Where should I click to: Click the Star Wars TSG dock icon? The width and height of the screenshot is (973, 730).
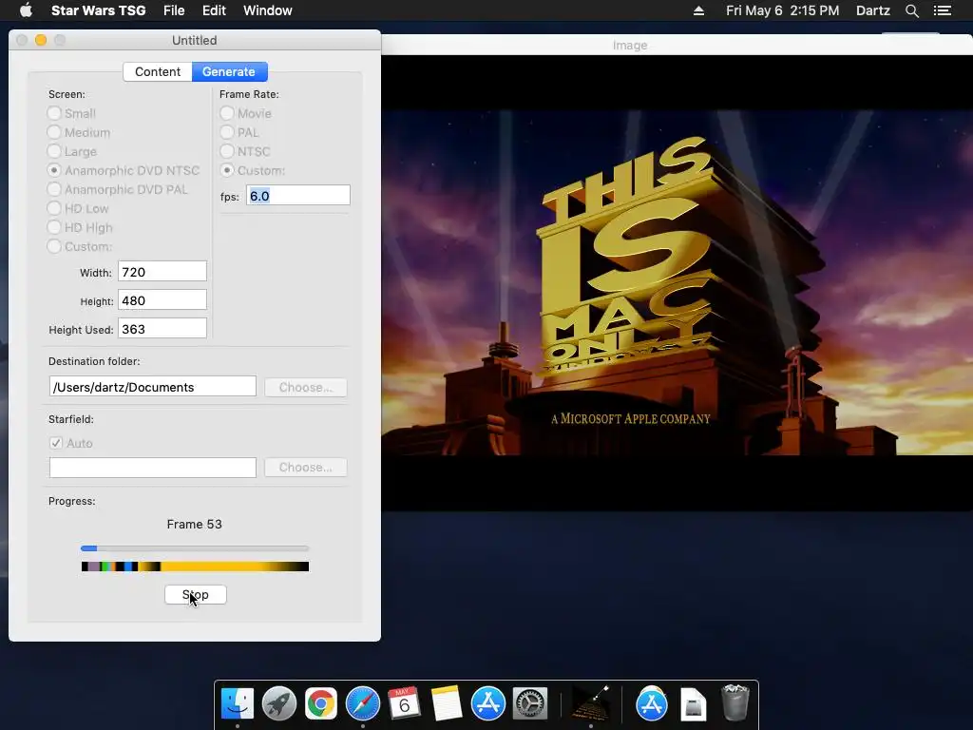590,704
